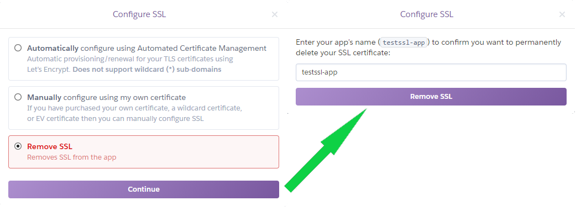Click the Continue button
This screenshot has width=576, height=211.
click(144, 189)
